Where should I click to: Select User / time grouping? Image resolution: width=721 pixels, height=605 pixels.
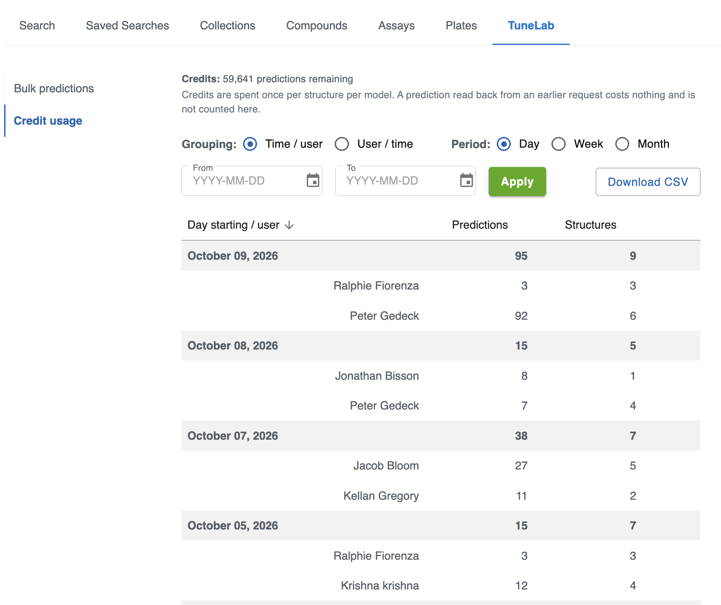coord(342,144)
